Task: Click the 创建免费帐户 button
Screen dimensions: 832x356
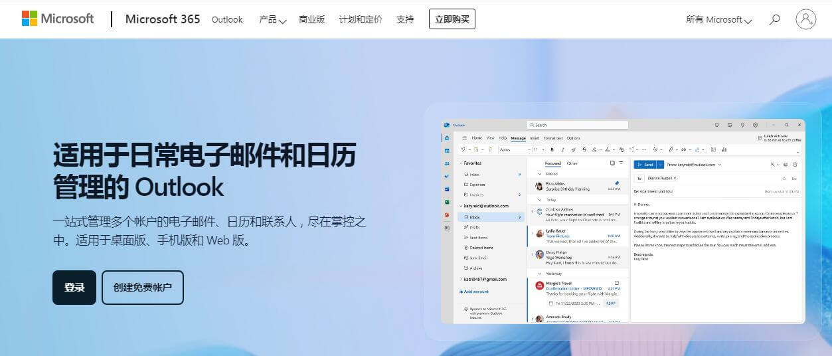Action: click(143, 288)
